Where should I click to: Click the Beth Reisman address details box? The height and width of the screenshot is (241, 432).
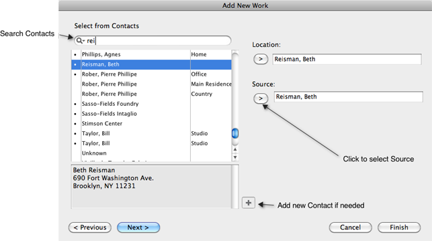(151, 187)
